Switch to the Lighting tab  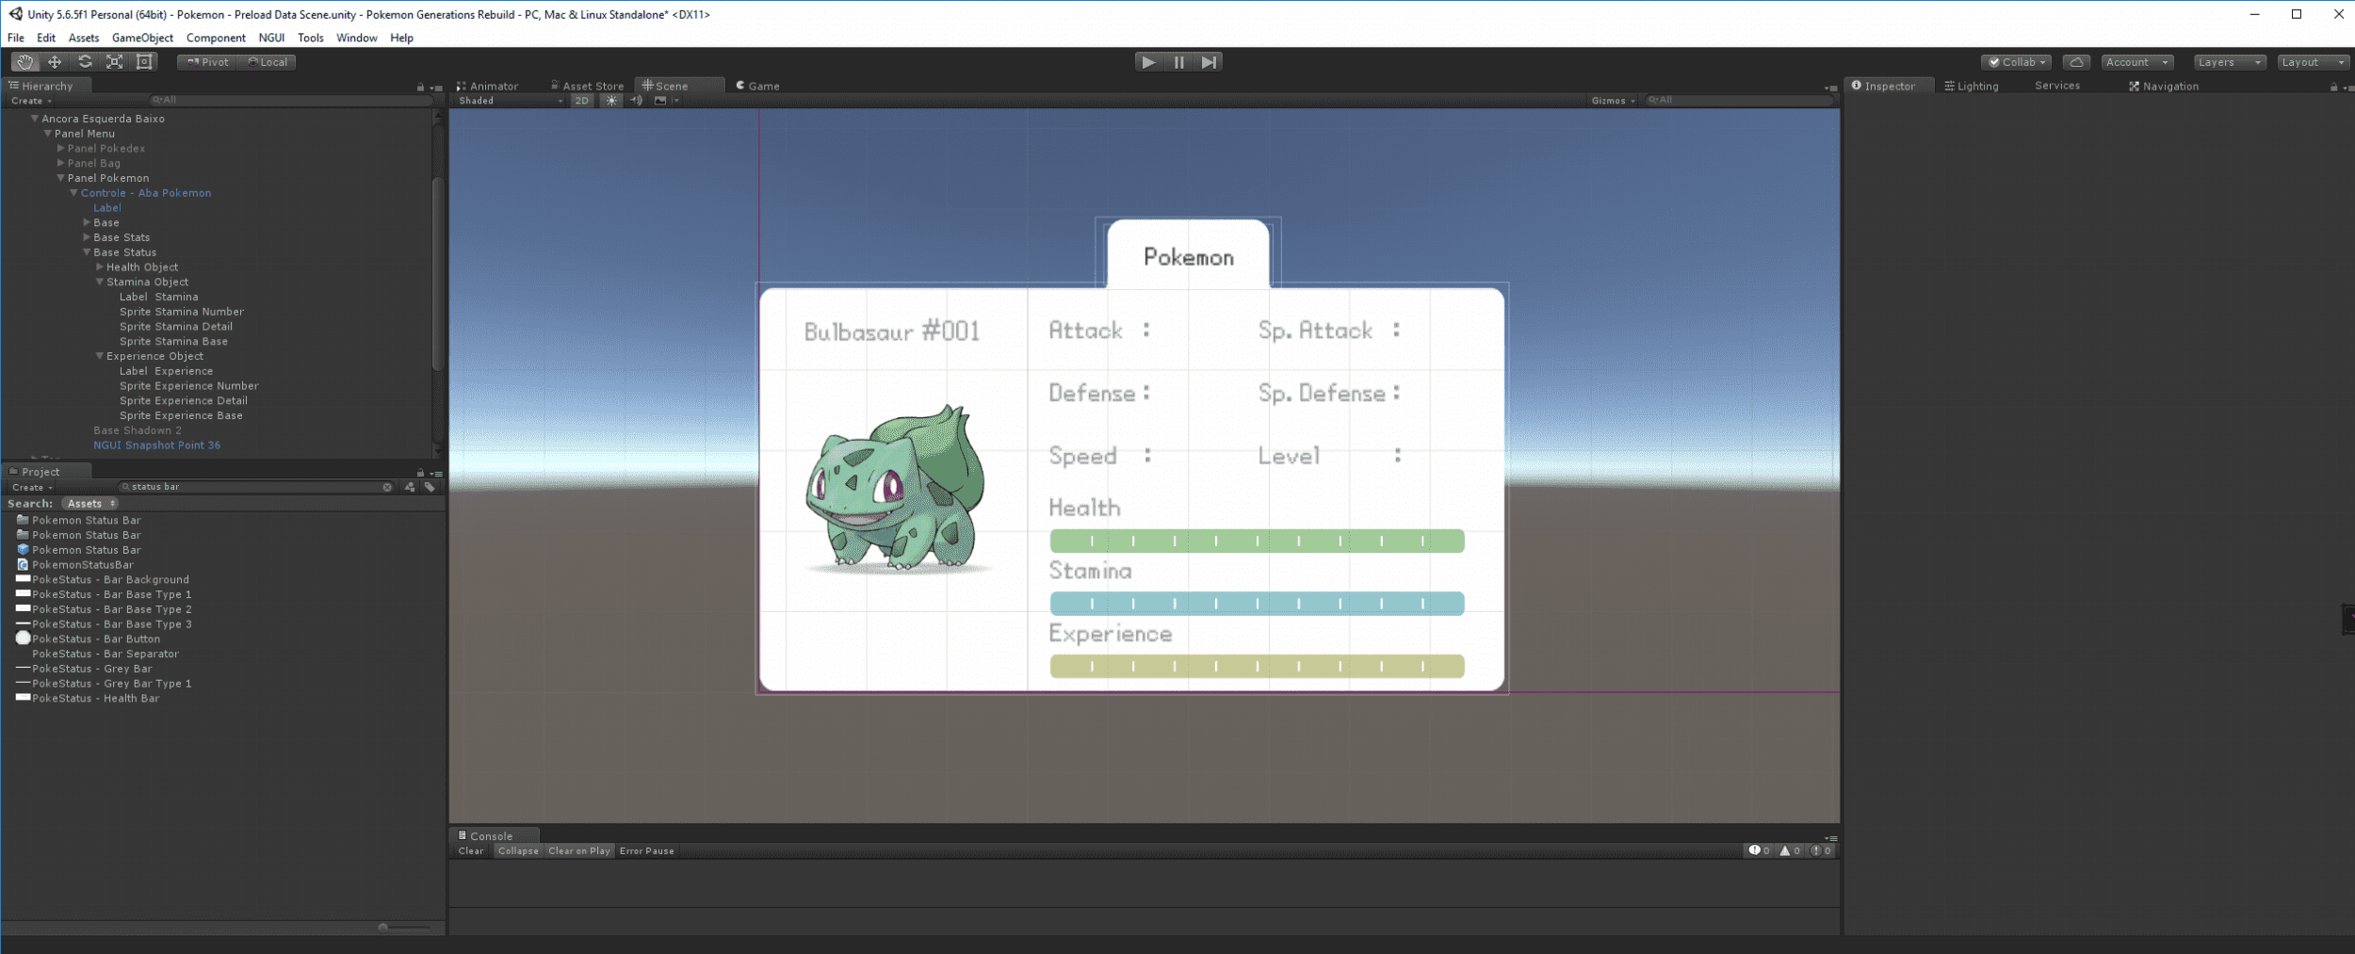1971,86
